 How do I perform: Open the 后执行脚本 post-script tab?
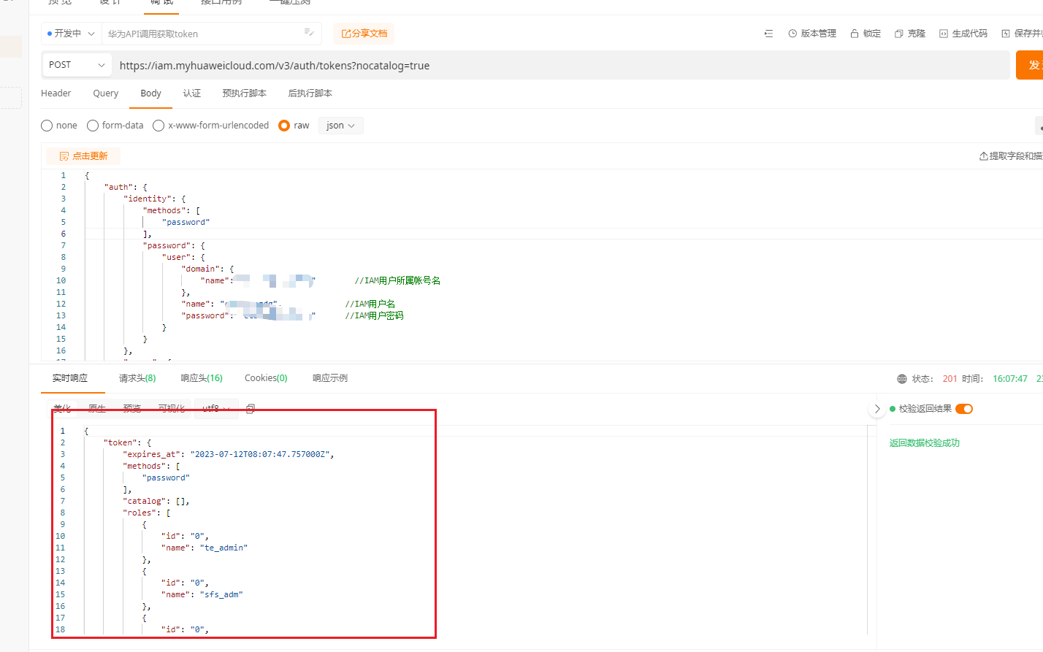pyautogui.click(x=310, y=93)
